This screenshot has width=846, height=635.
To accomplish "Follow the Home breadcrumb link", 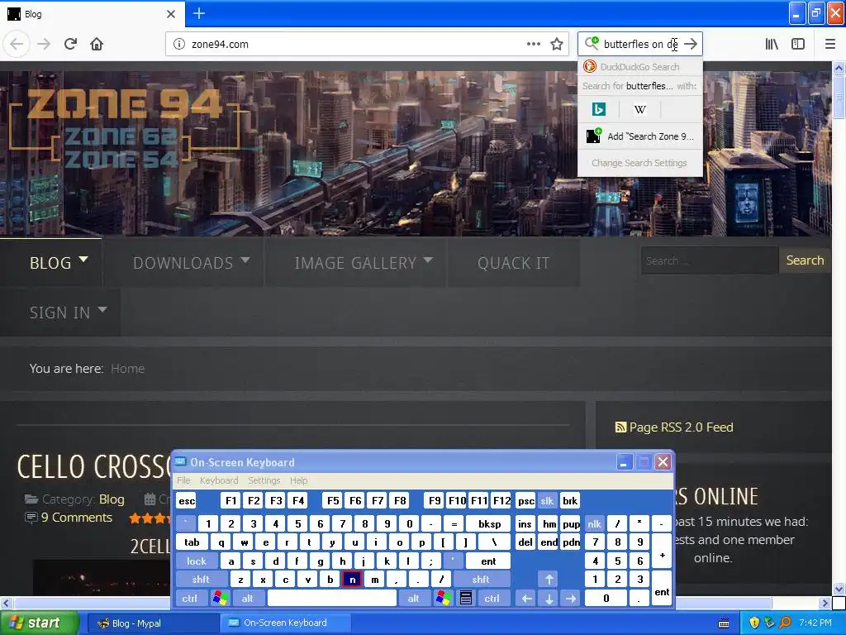I will click(127, 369).
